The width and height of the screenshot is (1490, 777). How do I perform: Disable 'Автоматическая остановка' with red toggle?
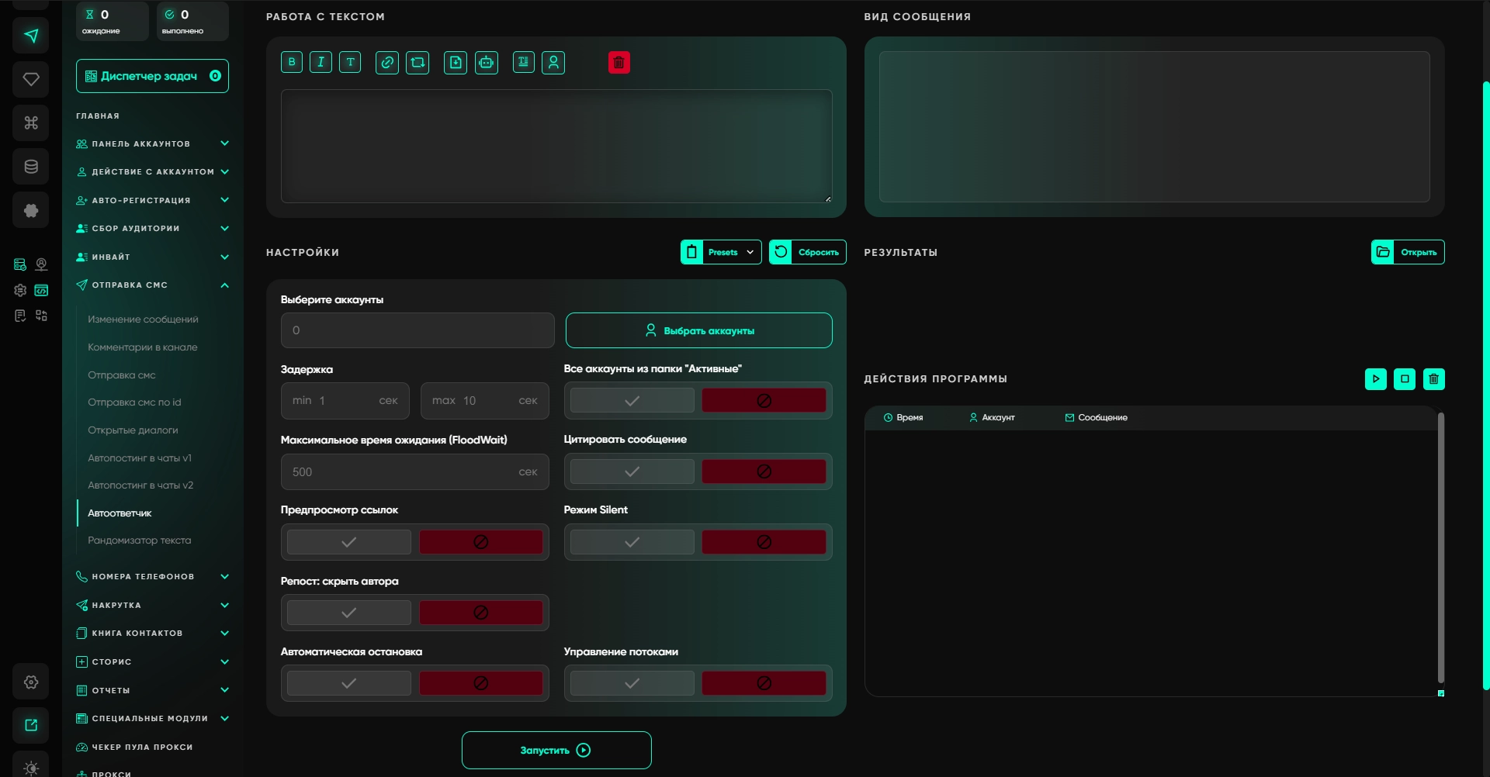coord(481,683)
